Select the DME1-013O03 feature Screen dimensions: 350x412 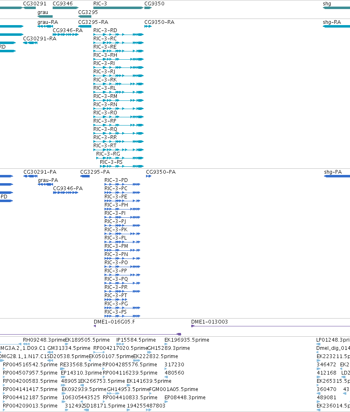click(x=271, y=326)
